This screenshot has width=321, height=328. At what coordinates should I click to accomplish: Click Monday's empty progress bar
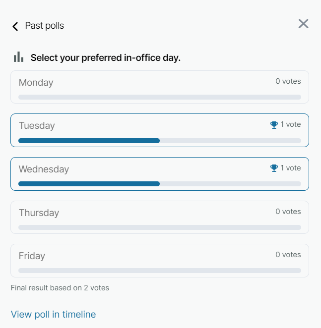(x=159, y=97)
